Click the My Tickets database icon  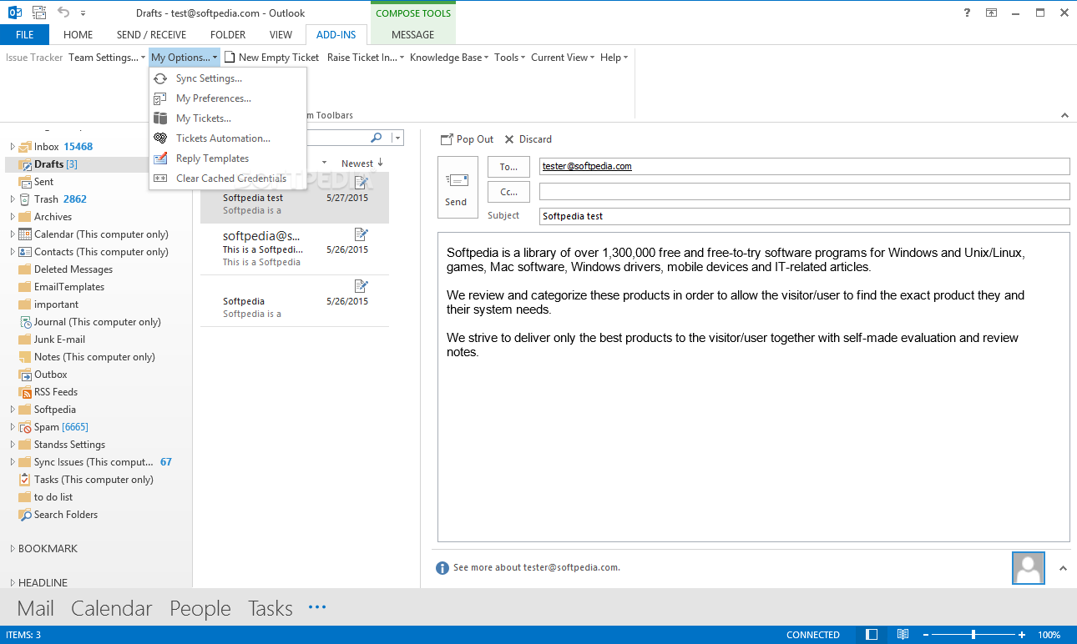click(x=160, y=118)
